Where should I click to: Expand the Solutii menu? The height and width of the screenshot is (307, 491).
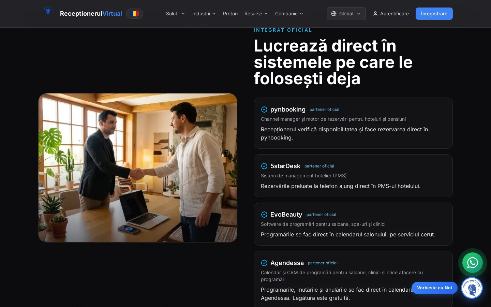[x=175, y=14]
